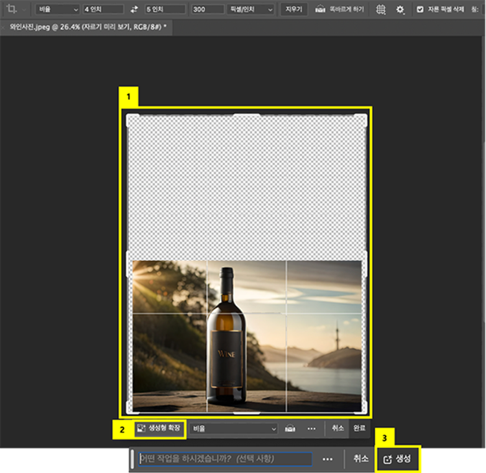Expand the 비율 dropdown in the contextual bar
The image size is (486, 473).
point(234,429)
